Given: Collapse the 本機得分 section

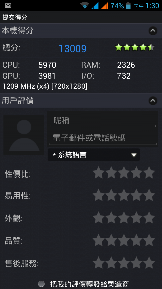Looking at the screenshot, I should coord(153,31).
